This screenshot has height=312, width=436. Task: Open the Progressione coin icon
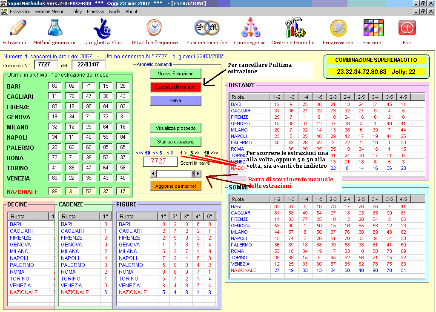[338, 28]
